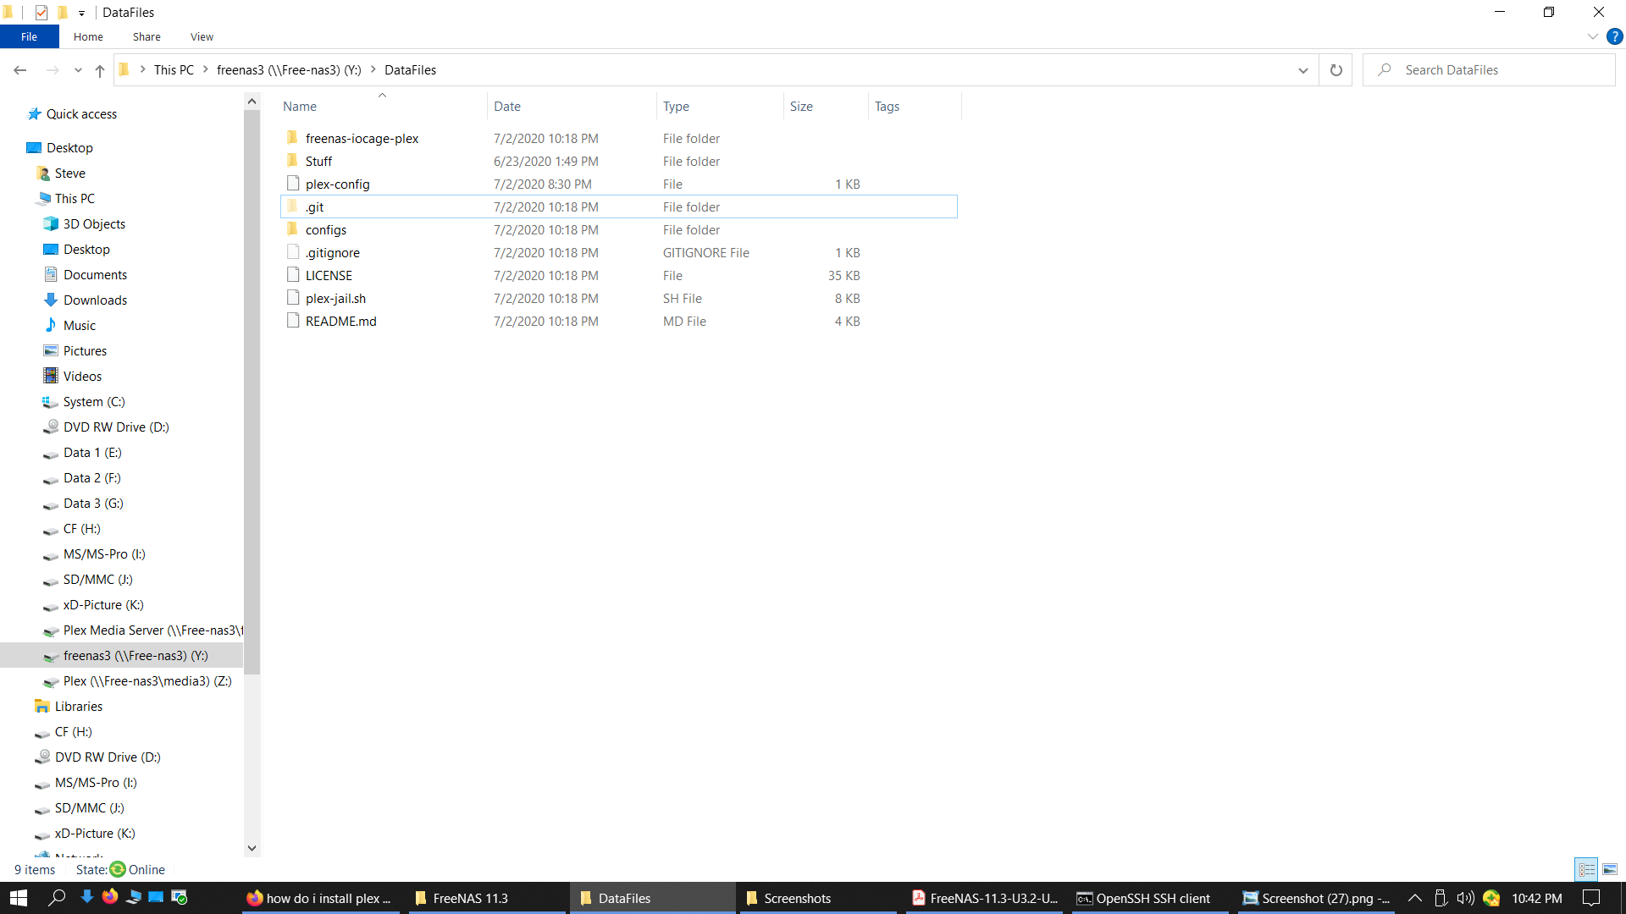The image size is (1626, 914).
Task: Sort by the Name column header
Action: [383, 107]
